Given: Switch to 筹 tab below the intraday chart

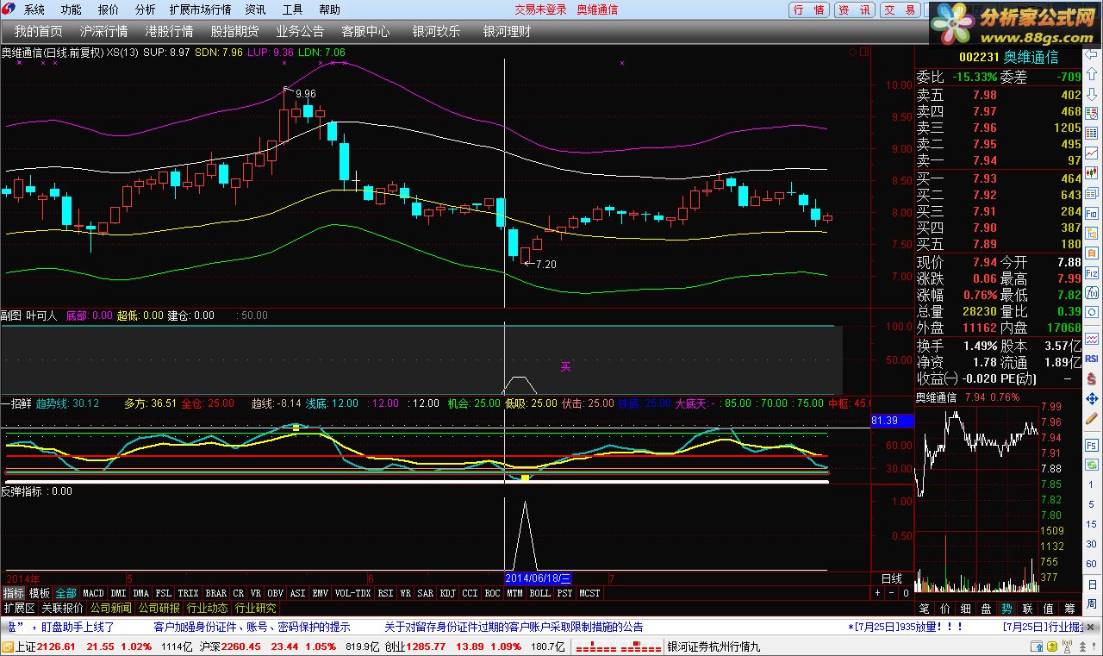Looking at the screenshot, I should click(x=1069, y=608).
